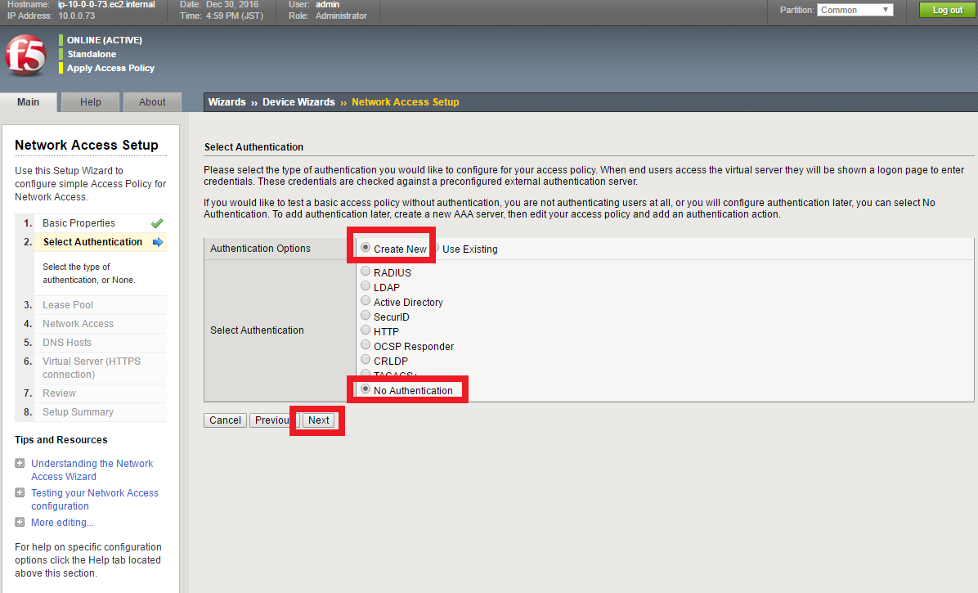Choose SecurID authentication

point(366,316)
